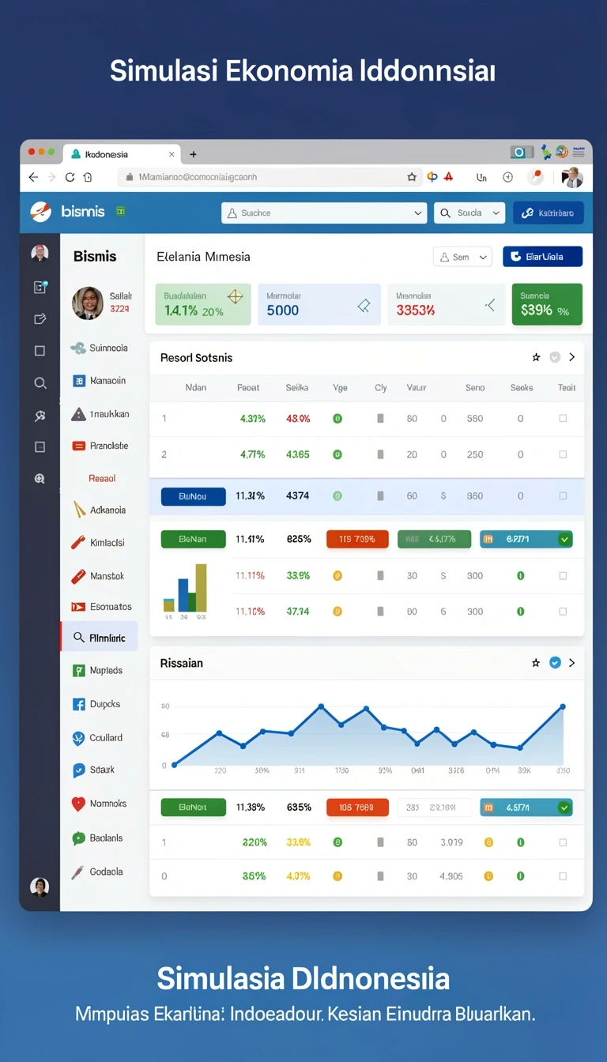
Task: Open dropdown on 4.5774 teal badge
Action: [564, 808]
